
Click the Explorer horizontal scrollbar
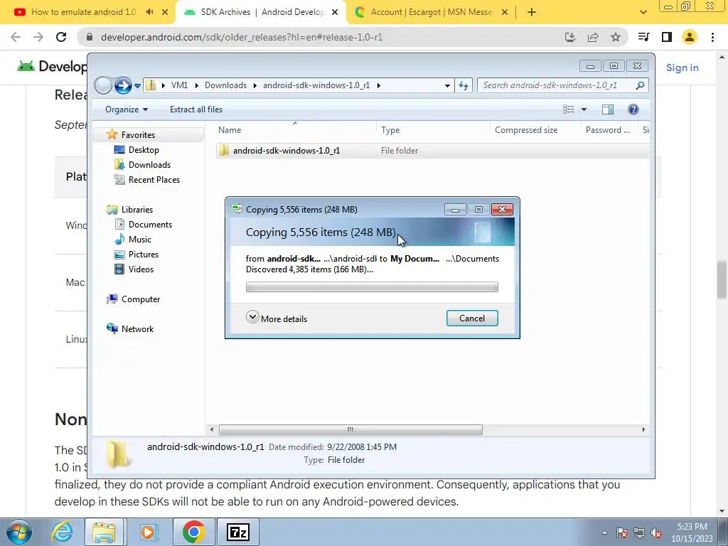tap(350, 429)
